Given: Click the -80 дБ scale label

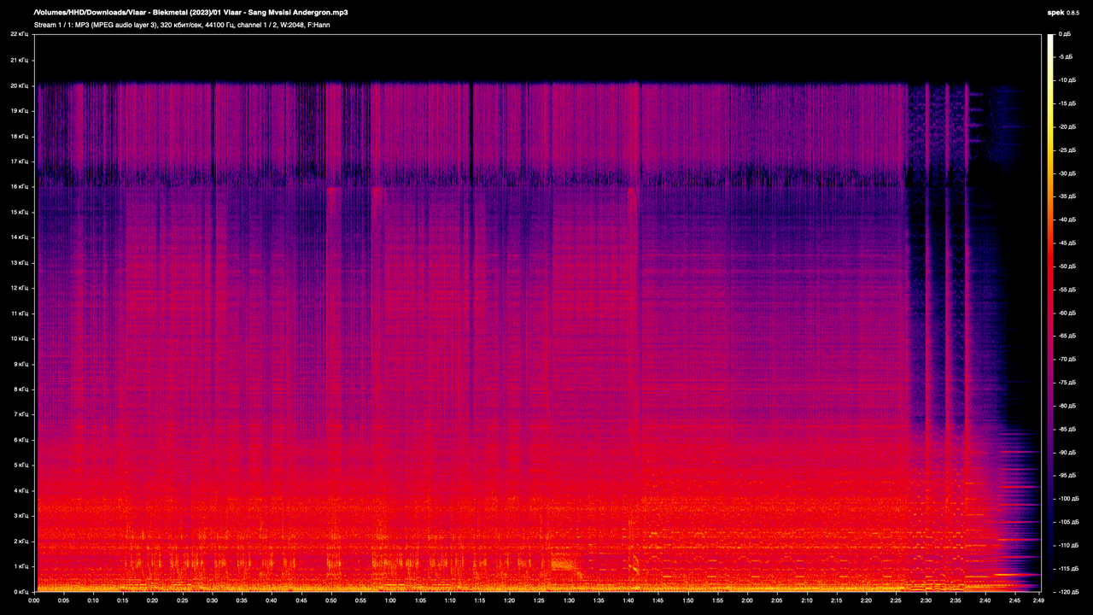Looking at the screenshot, I should [1067, 406].
